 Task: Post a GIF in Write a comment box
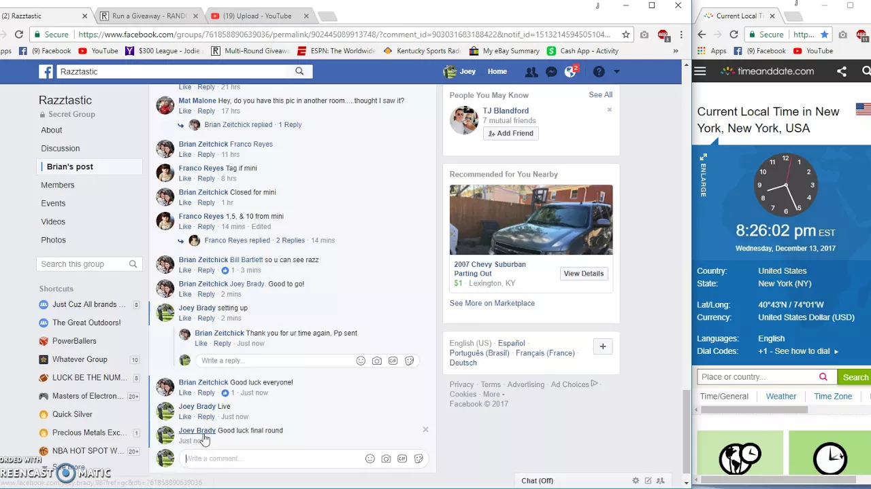402,458
